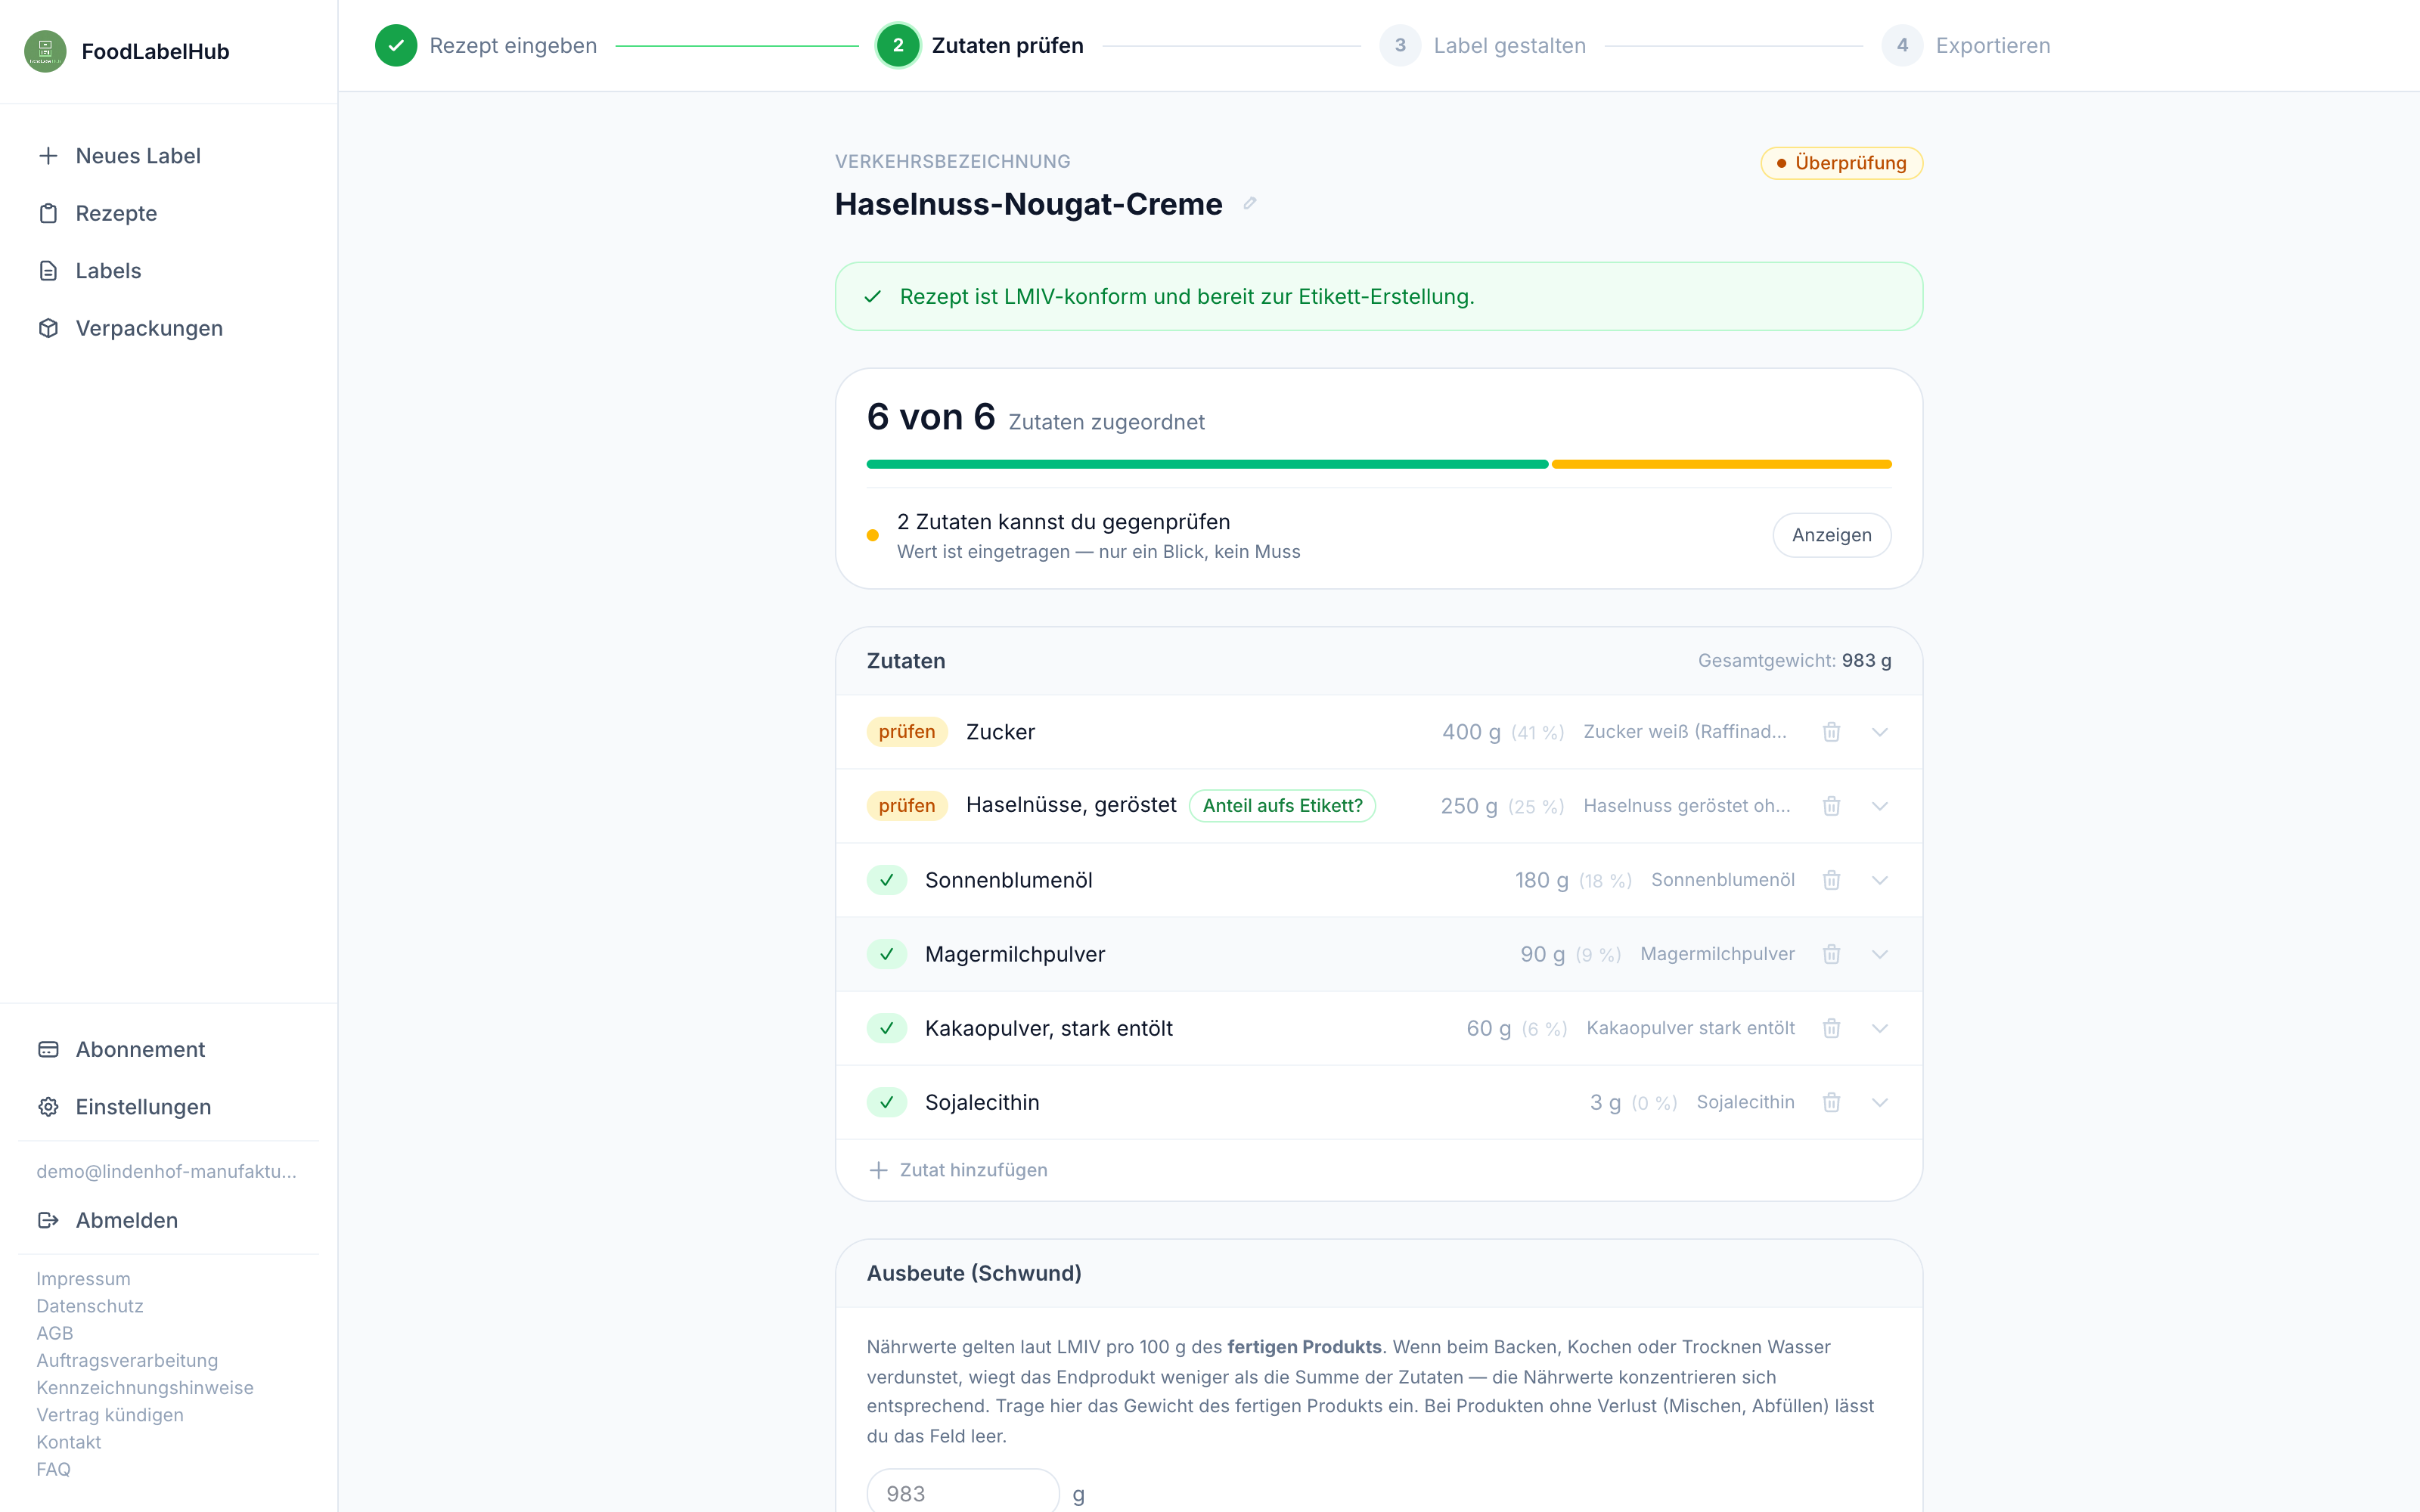Delete the Magermilchpulver row

(x=1831, y=954)
